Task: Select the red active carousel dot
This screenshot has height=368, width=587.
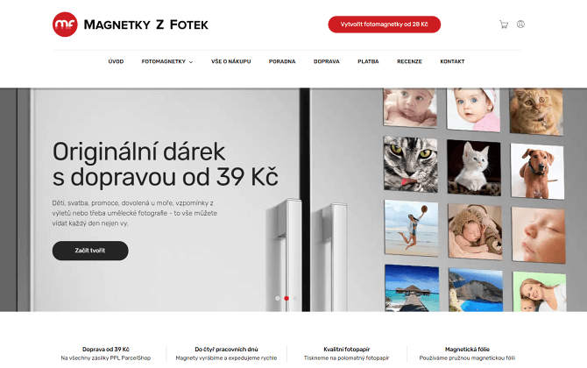Action: point(286,299)
